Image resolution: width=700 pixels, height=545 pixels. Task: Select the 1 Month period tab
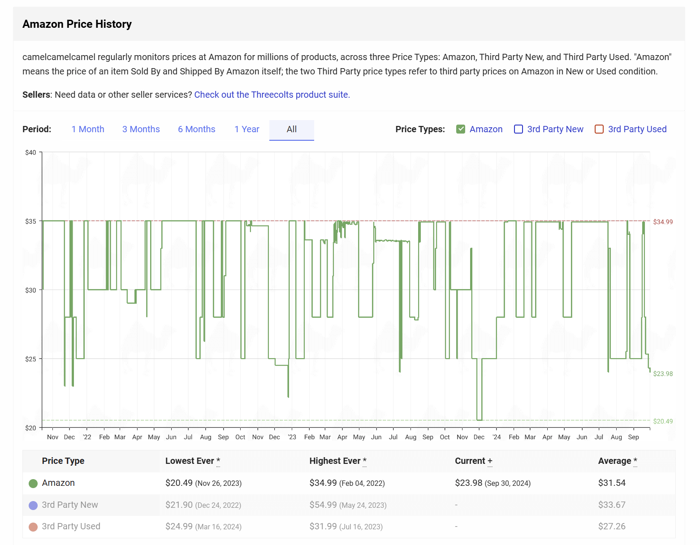(88, 129)
